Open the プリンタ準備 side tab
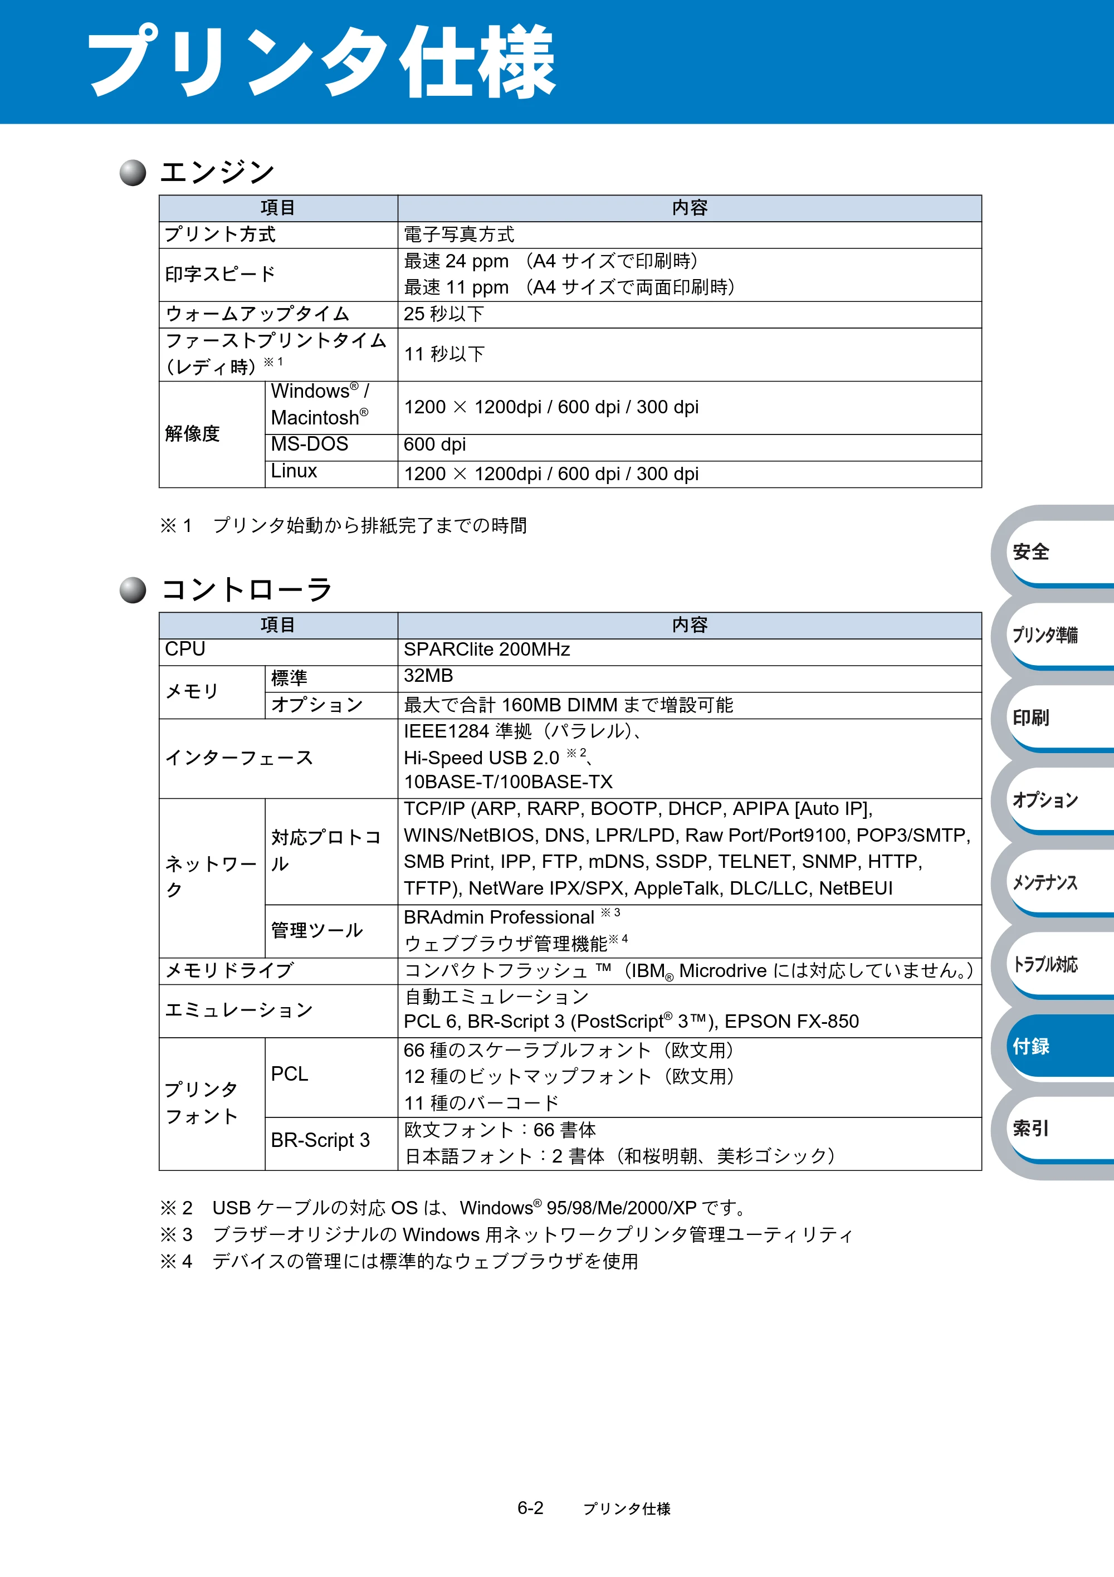1114x1577 pixels. [1060, 636]
